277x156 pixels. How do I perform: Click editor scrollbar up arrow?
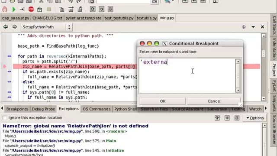264,36
